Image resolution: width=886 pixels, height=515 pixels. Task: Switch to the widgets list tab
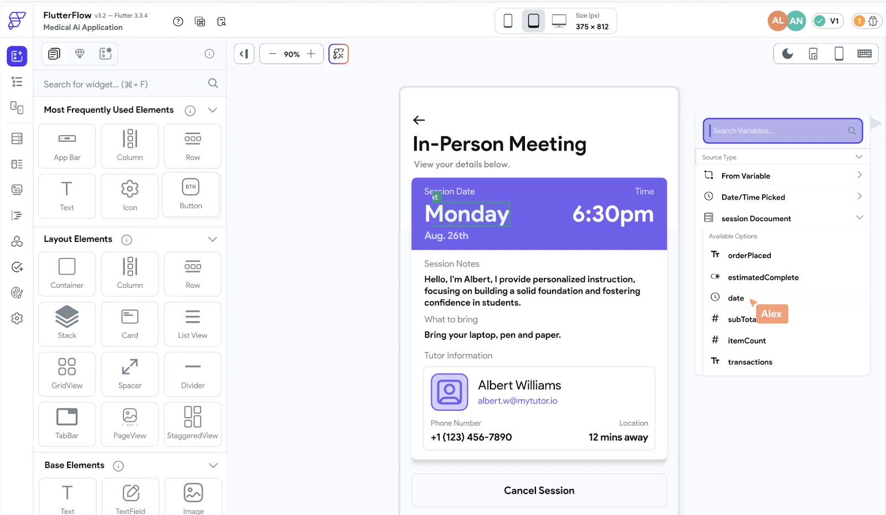(54, 54)
